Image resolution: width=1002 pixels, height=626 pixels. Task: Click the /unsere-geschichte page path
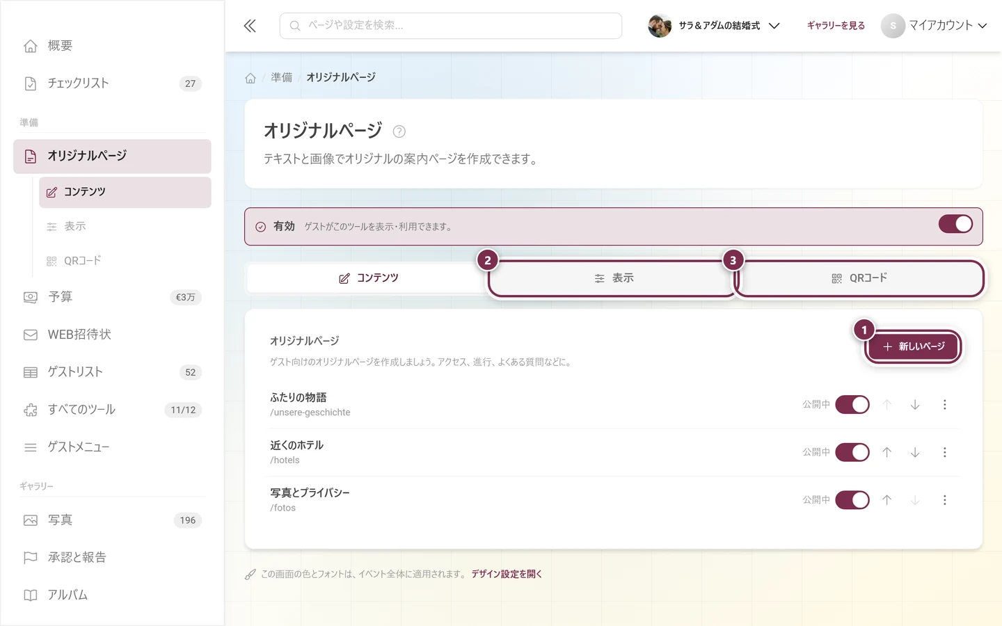[310, 412]
